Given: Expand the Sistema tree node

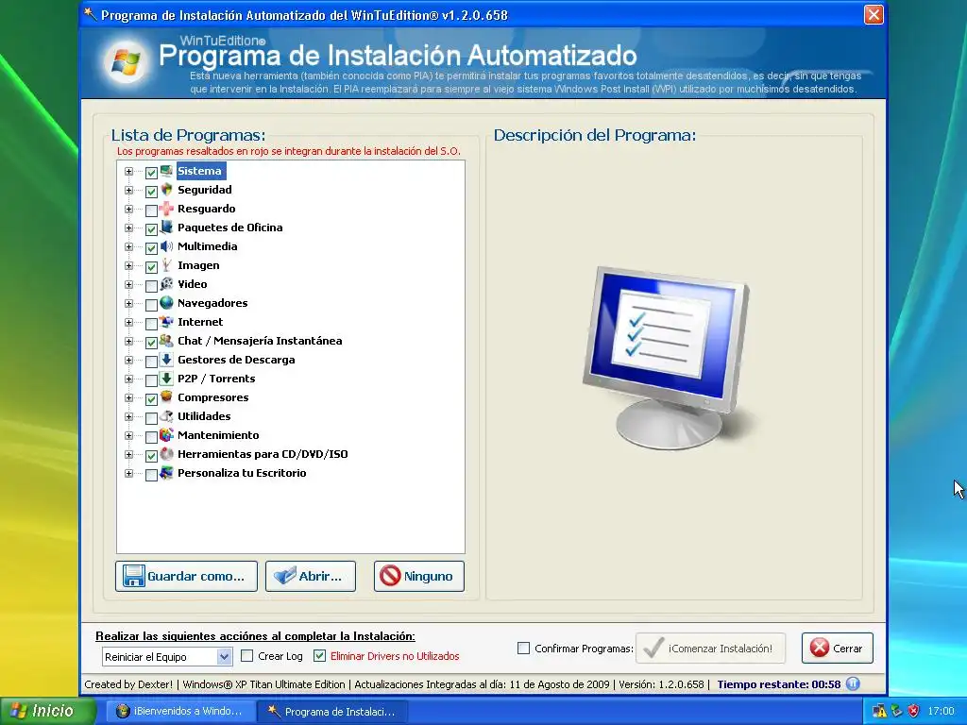Looking at the screenshot, I should (x=128, y=172).
